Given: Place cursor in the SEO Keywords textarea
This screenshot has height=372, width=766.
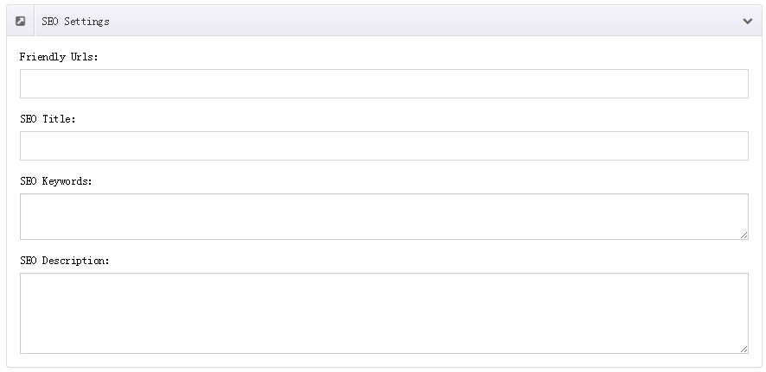Looking at the screenshot, I should [x=384, y=217].
